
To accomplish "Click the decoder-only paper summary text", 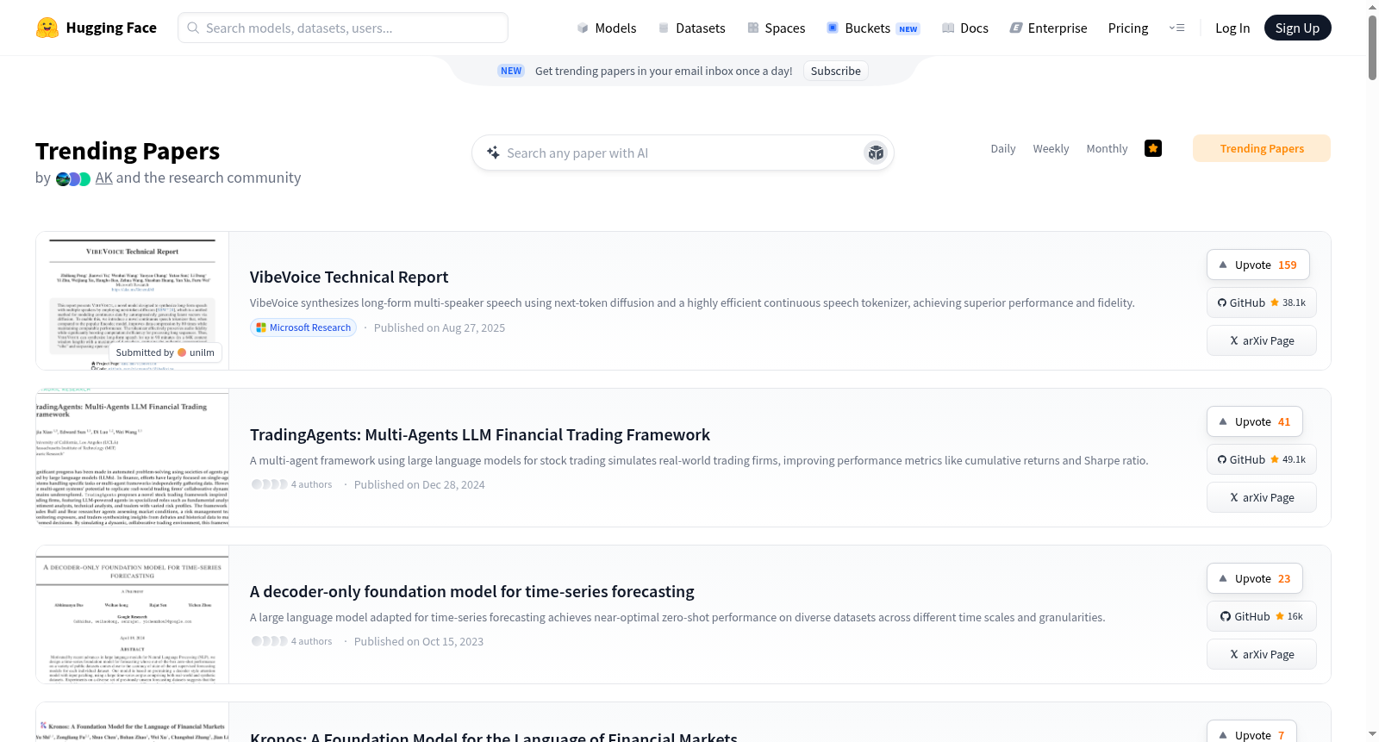I will 677,617.
